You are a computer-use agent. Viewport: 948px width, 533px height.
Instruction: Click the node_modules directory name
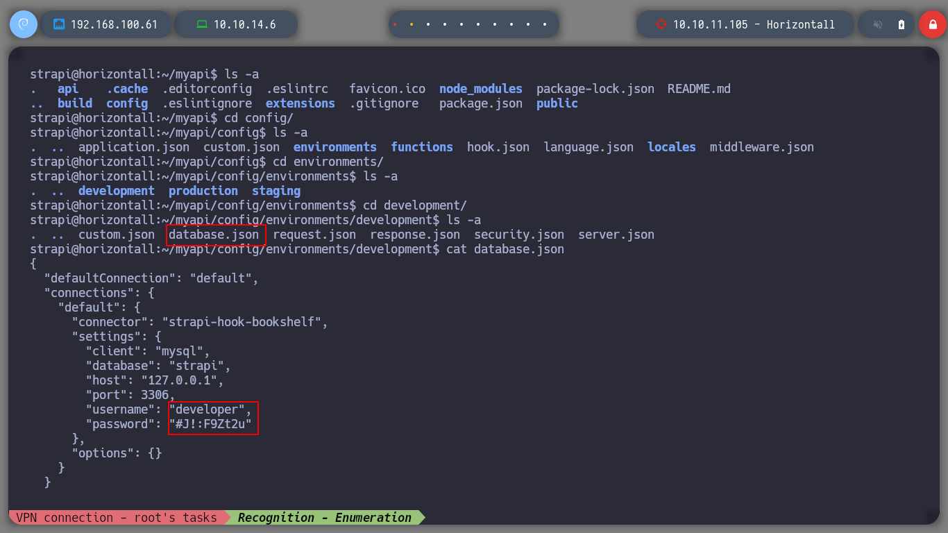pos(481,89)
